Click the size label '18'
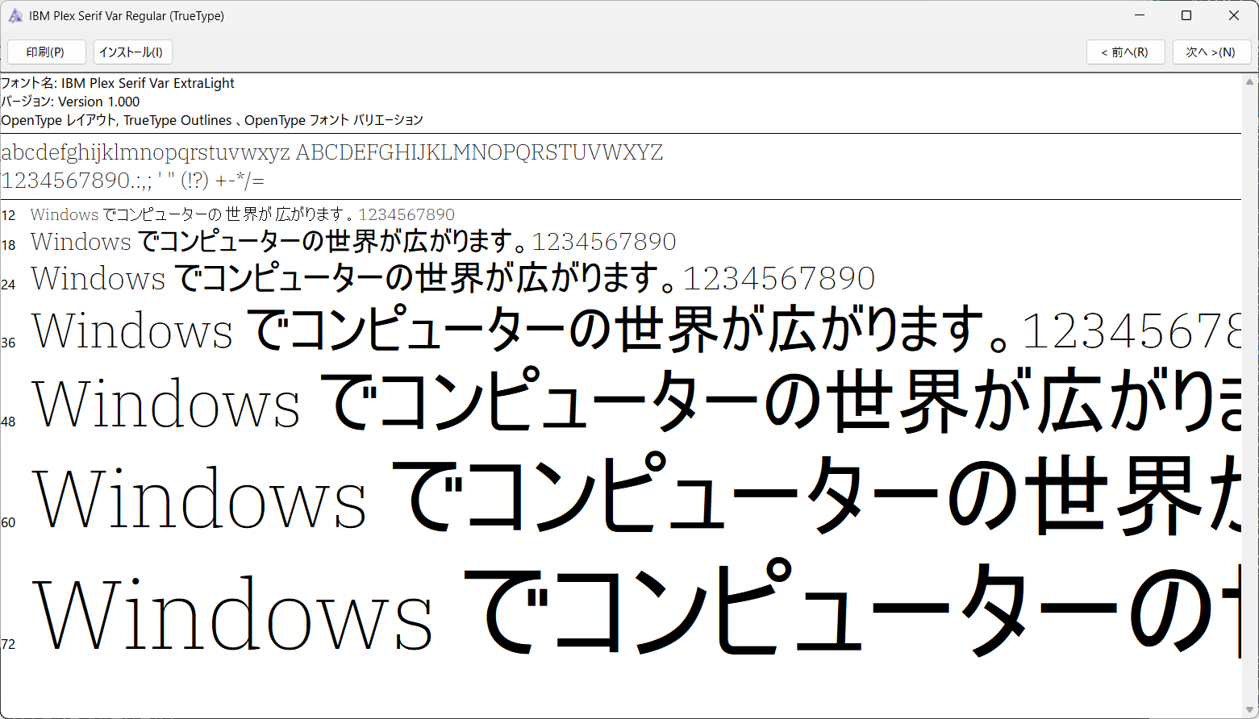1259x719 pixels. coord(8,245)
